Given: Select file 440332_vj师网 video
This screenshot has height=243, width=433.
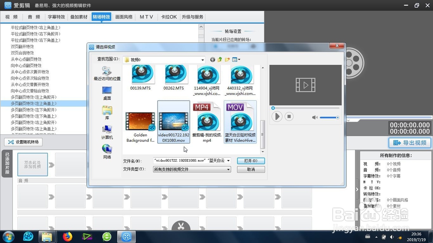Looking at the screenshot, I should coord(240,80).
